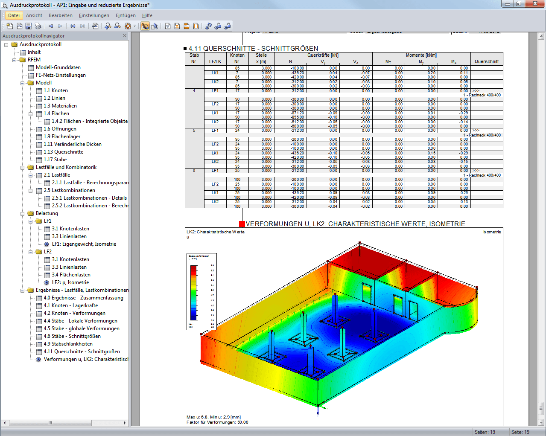Click the navigator scroll right arrow

click(x=125, y=423)
